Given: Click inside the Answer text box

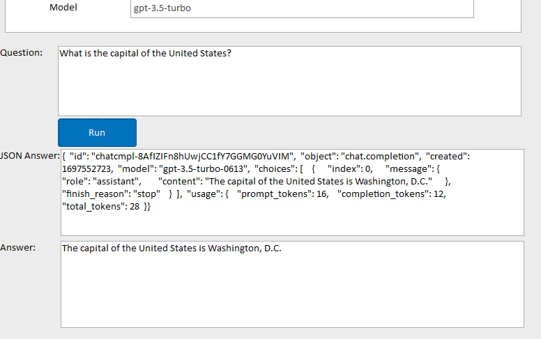Looking at the screenshot, I should click(x=292, y=284).
